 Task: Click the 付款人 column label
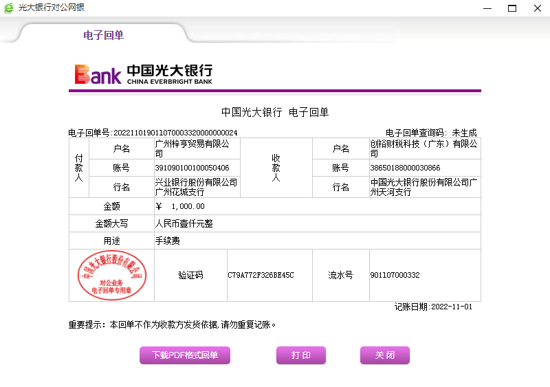(79, 168)
